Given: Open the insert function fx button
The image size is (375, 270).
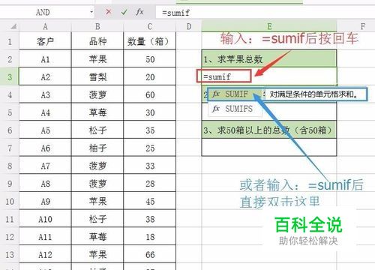Looking at the screenshot, I should click(x=139, y=12).
